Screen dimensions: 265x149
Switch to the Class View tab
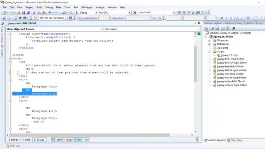235,140
